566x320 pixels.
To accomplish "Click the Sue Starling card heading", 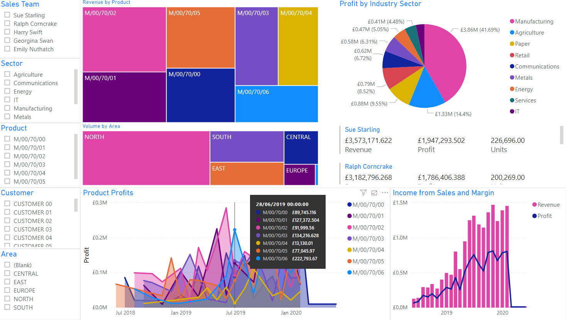I will (x=362, y=130).
